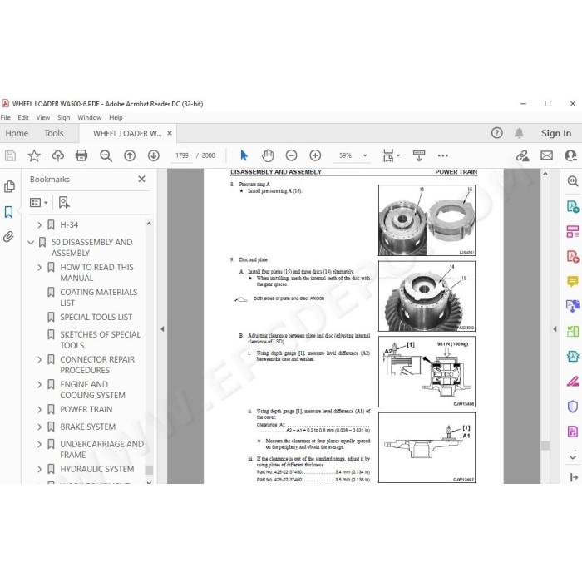Expand HYDRAULIC SYSTEM bookmark
Image resolution: width=582 pixels, height=582 pixels.
point(39,469)
